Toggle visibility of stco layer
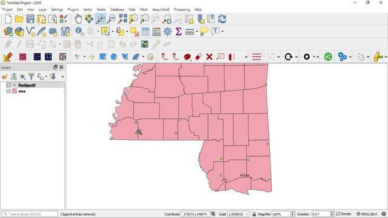Image resolution: width=388 pixels, height=218 pixels. tap(8, 91)
